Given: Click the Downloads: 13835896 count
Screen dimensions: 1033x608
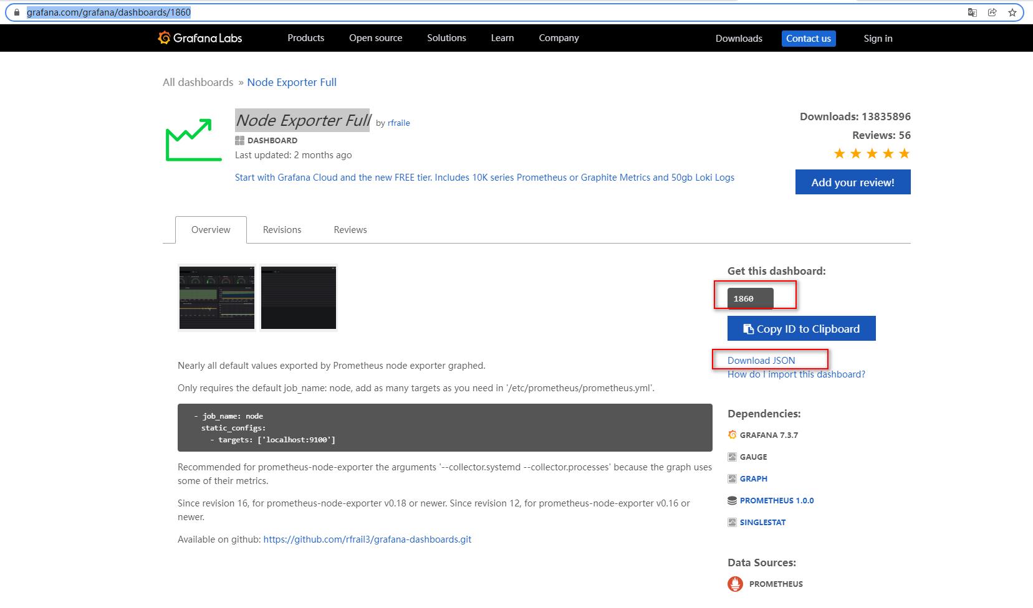Looking at the screenshot, I should click(x=855, y=116).
